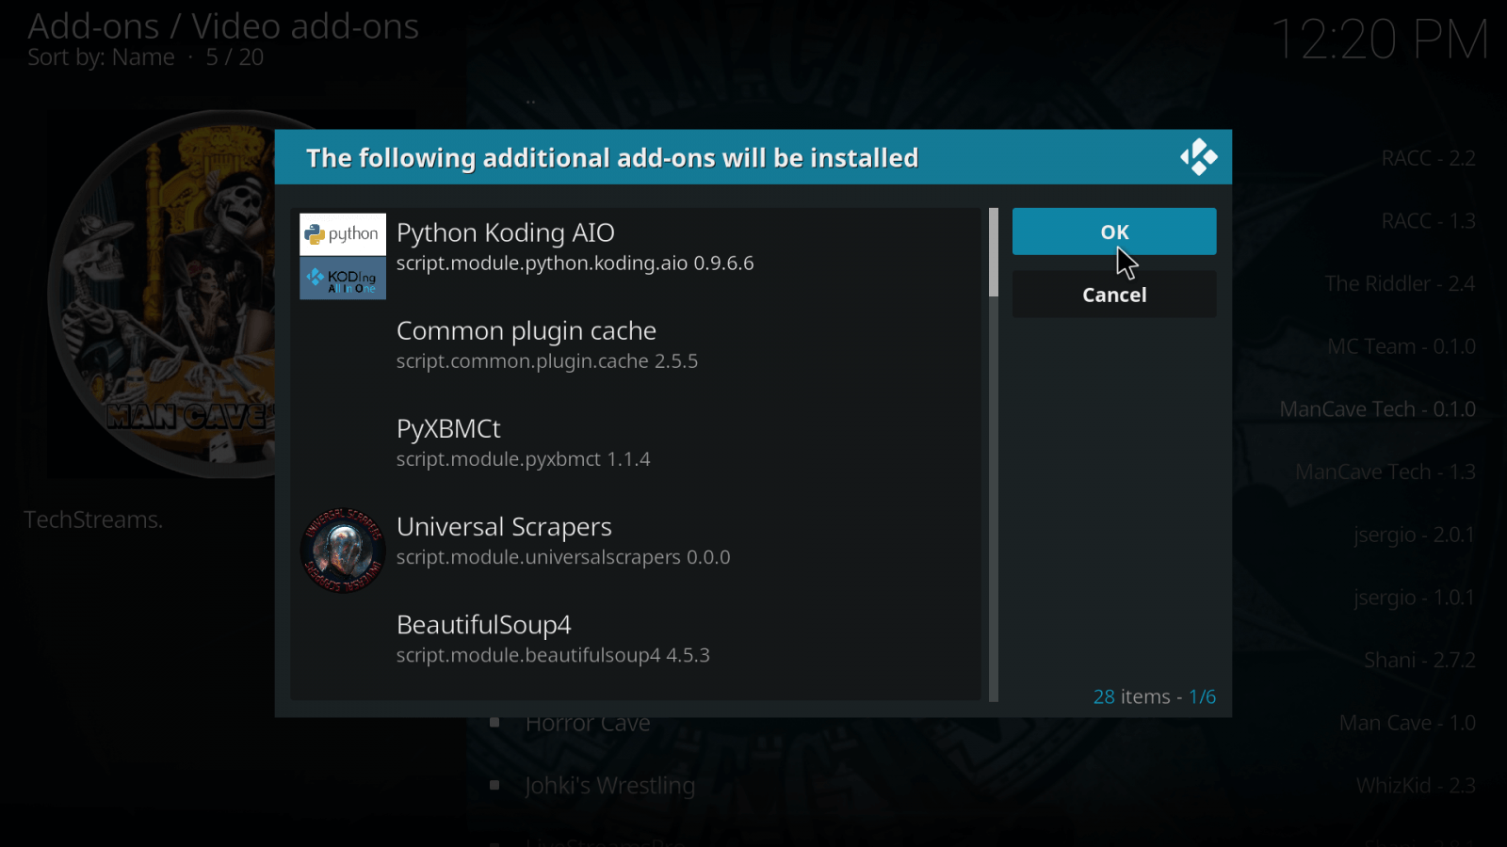
Task: Click script.common.plugin.cache 2.5.5 text
Action: point(547,361)
